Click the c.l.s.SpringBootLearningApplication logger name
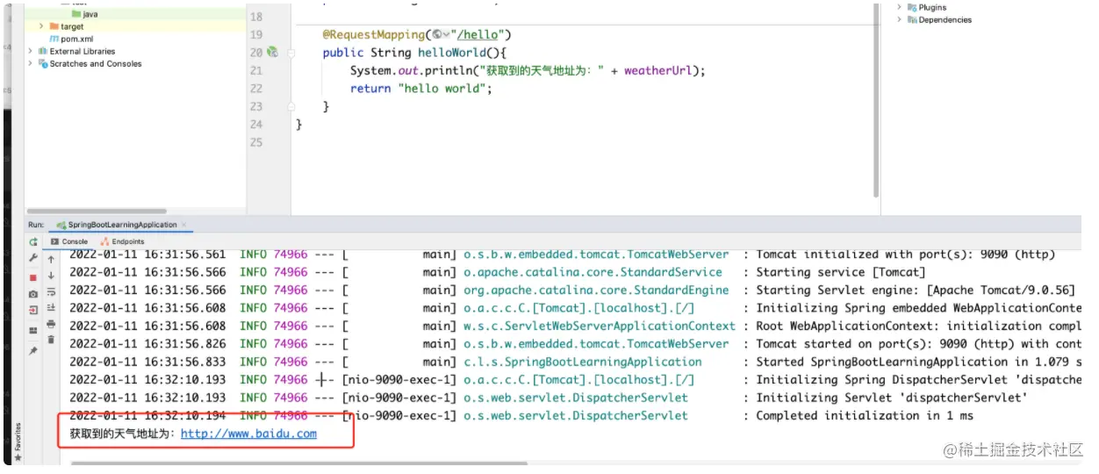This screenshot has width=1099, height=474. pyautogui.click(x=582, y=362)
